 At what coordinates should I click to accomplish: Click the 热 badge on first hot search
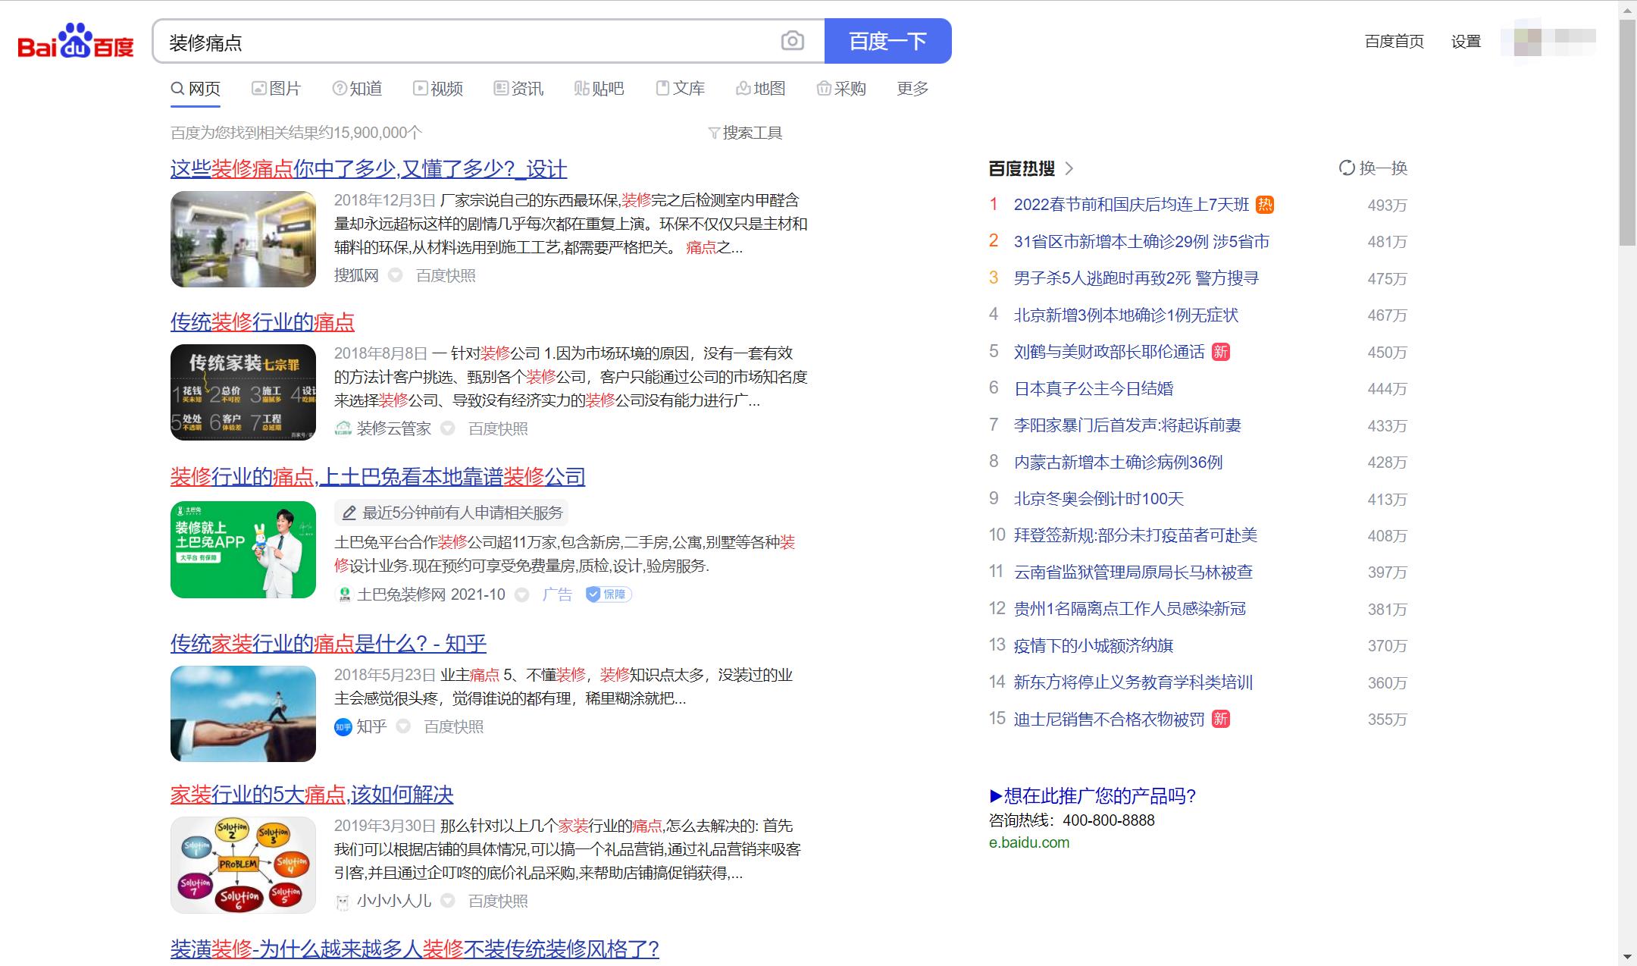(x=1265, y=205)
